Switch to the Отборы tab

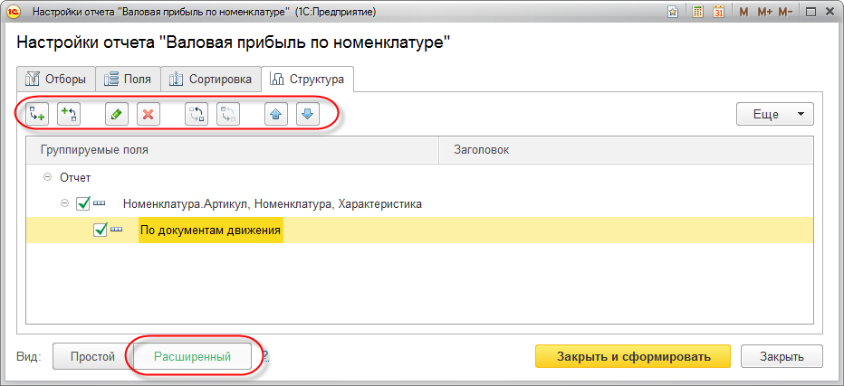click(x=55, y=80)
